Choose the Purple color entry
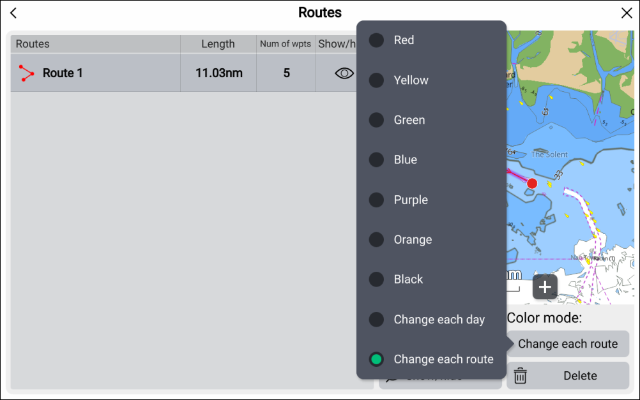The image size is (640, 400). point(410,200)
